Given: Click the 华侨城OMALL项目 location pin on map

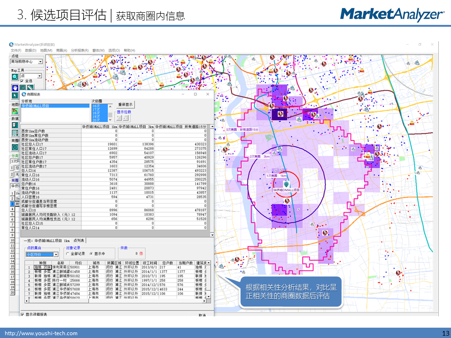Looking at the screenshot, I should click(x=286, y=184).
